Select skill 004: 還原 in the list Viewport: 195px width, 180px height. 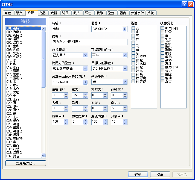(23, 39)
